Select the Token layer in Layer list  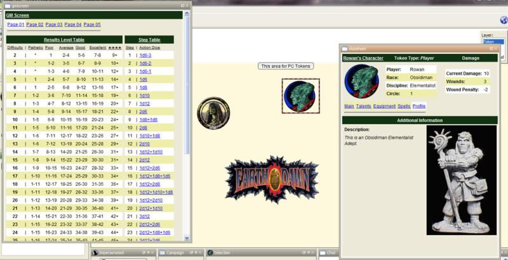click(x=493, y=42)
